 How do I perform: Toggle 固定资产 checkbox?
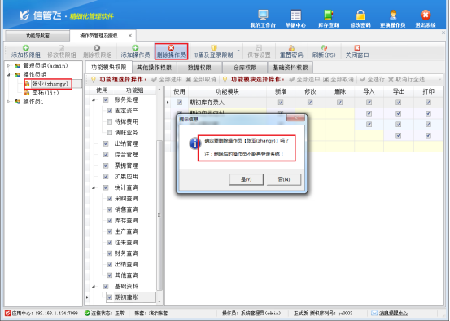(x=109, y=111)
